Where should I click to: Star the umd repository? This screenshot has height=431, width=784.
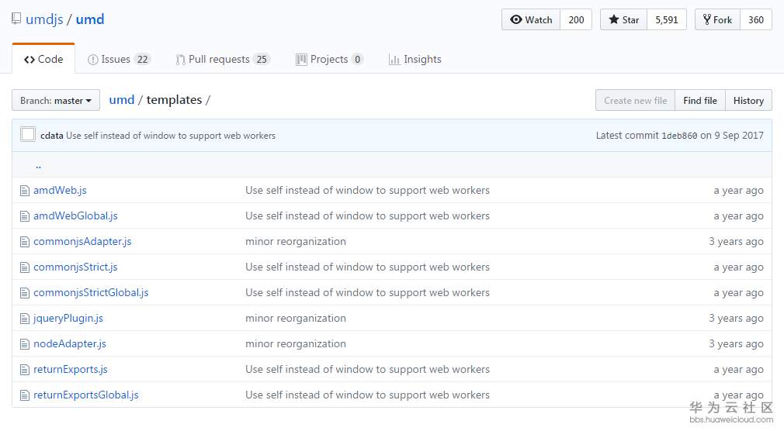coord(623,20)
